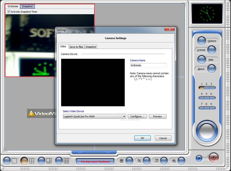Select camera 4 button

(x=202, y=98)
